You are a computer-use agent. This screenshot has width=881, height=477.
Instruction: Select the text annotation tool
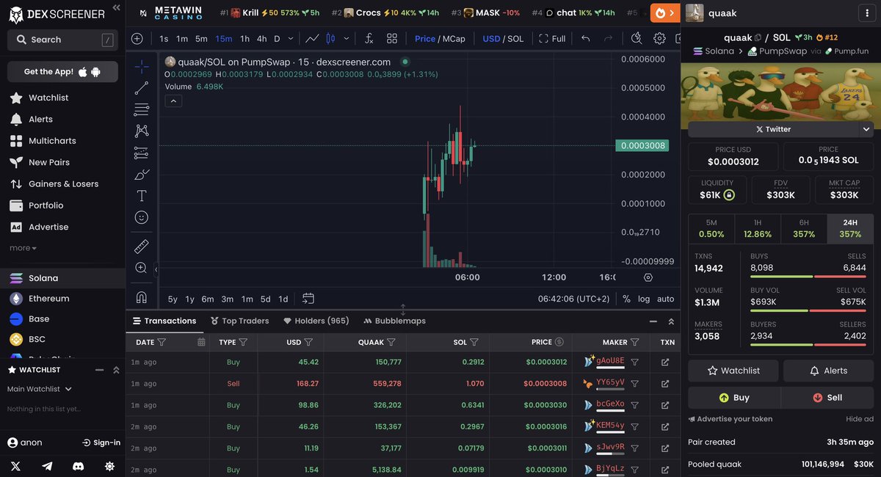[x=142, y=196]
